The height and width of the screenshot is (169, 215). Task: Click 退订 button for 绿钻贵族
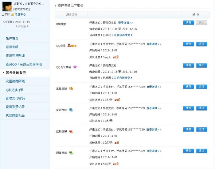click(x=201, y=151)
